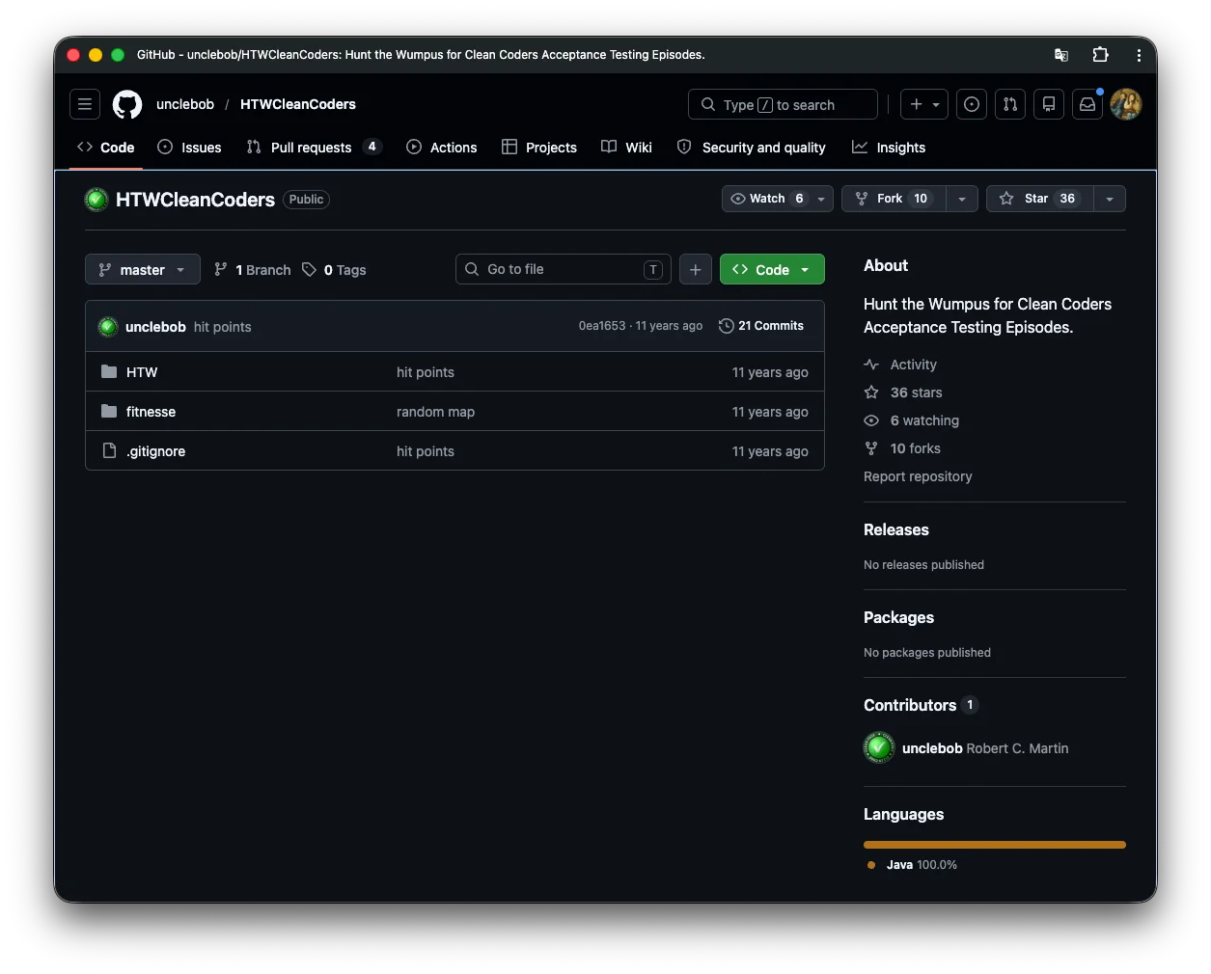Open the Star lists dropdown arrow
The width and height of the screenshot is (1211, 974).
tap(1110, 199)
